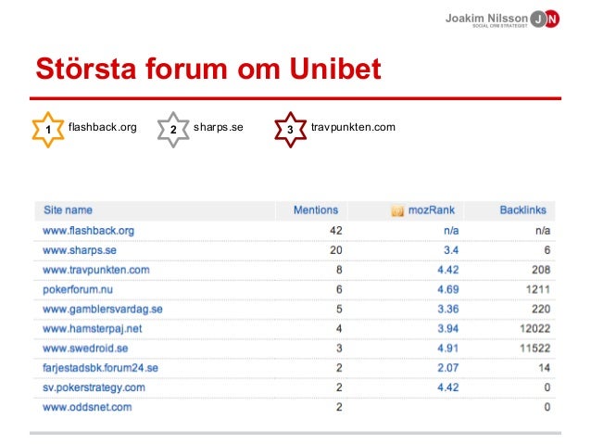Image resolution: width=591 pixels, height=444 pixels.
Task: Click mentions value 3 for swedroid
Action: click(x=339, y=349)
